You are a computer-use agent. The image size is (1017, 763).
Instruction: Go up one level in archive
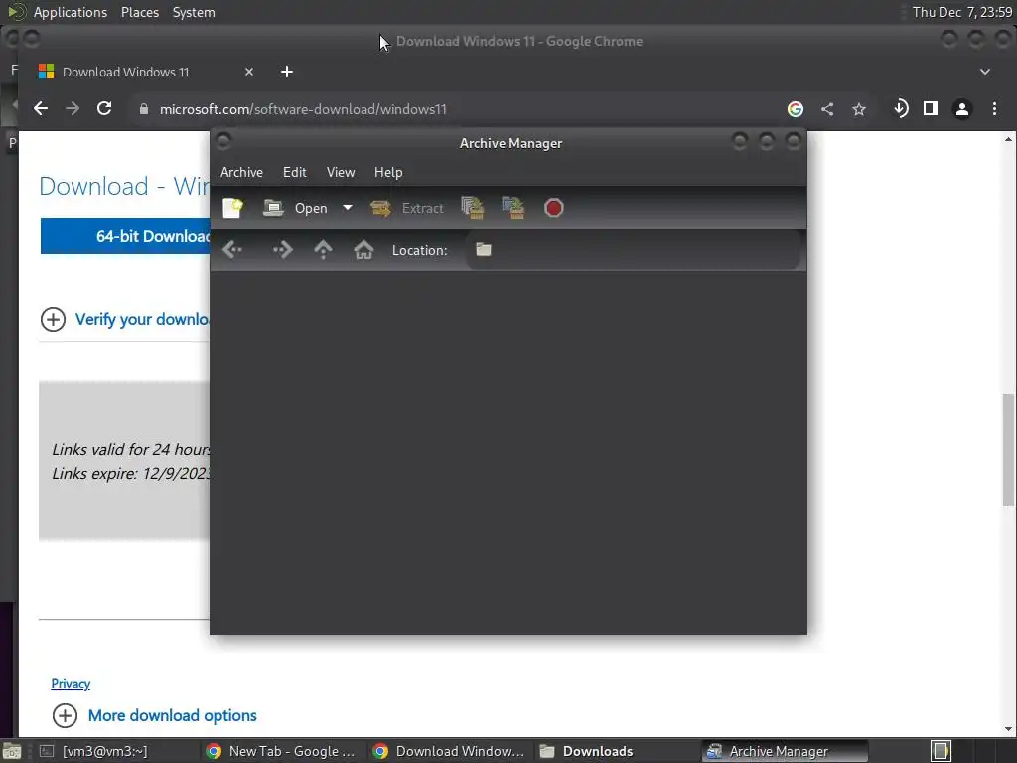323,249
